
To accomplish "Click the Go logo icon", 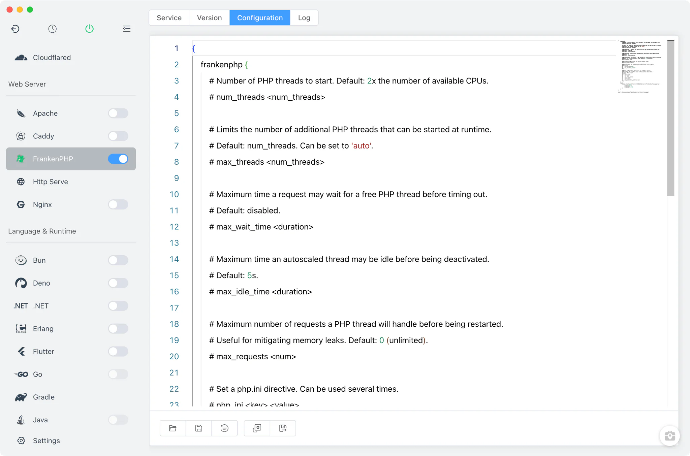I will click(21, 374).
